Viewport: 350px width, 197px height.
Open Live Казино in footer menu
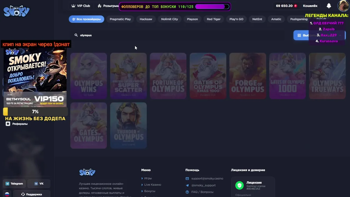(153, 185)
